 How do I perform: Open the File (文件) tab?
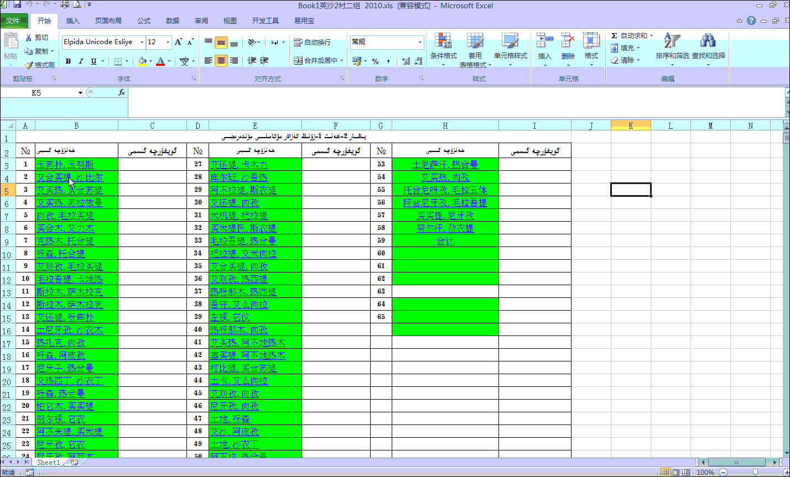[x=13, y=21]
